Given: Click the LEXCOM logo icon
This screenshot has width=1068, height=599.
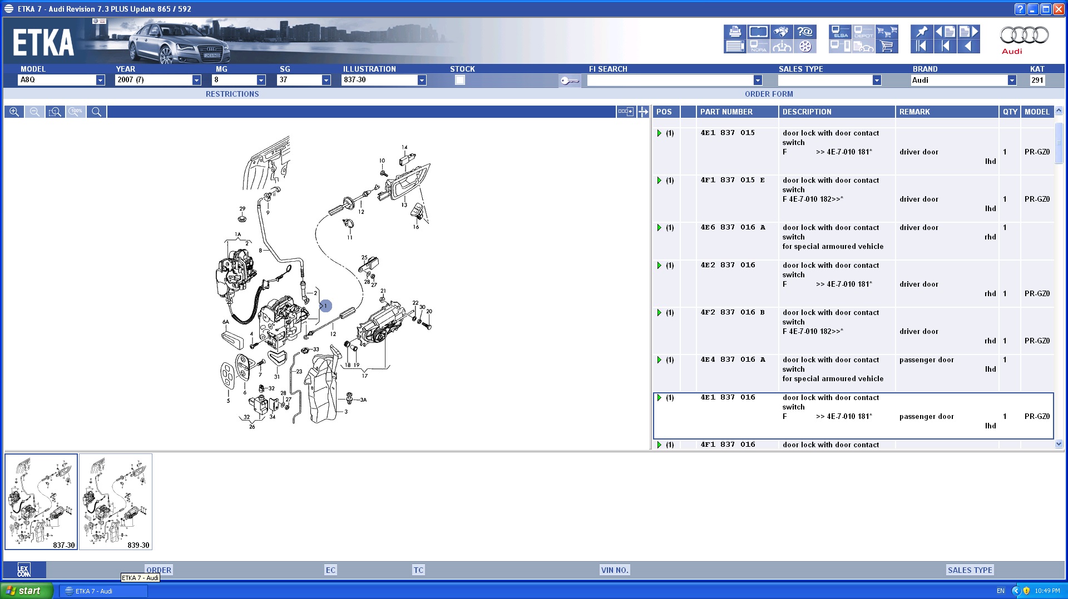Looking at the screenshot, I should [23, 570].
